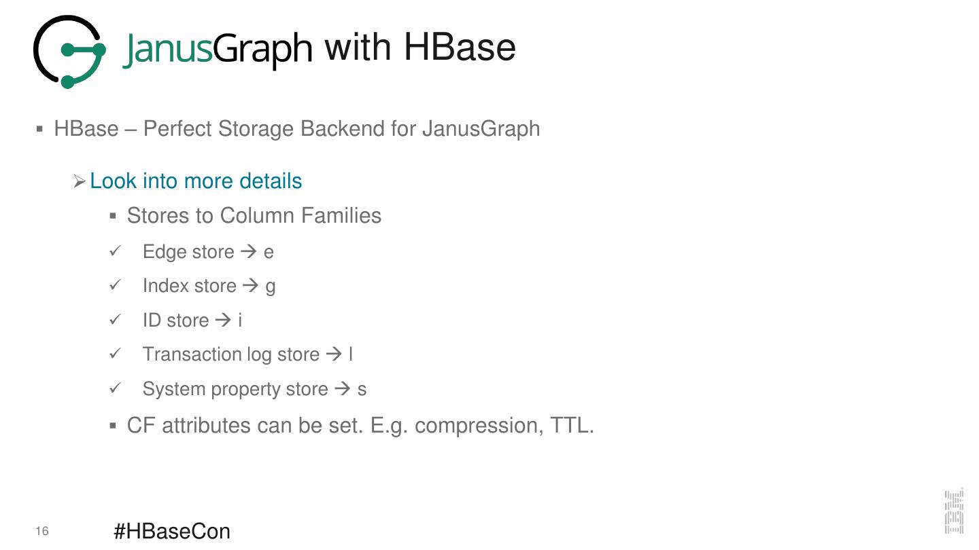Screen dimensions: 979x550
Task: Click the JanusGraph circular logo icon
Action: click(69, 52)
